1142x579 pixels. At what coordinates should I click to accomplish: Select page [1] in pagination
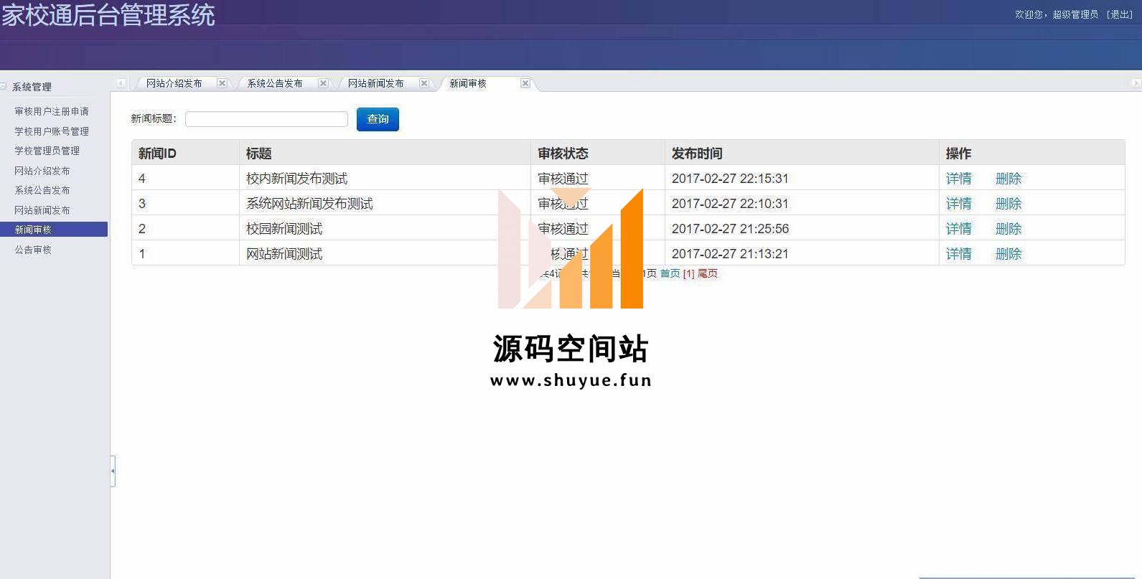click(x=688, y=273)
